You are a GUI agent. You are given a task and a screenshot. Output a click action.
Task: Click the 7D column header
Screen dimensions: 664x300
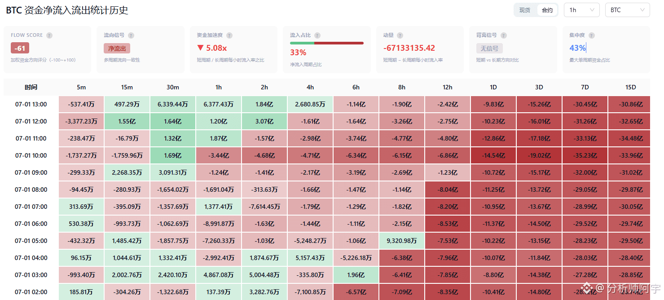(585, 87)
